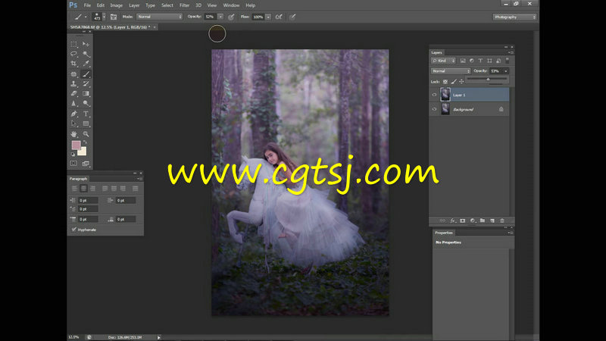Viewport: 606px width, 341px height.
Task: Switch to the Properties panel tab
Action: click(444, 233)
